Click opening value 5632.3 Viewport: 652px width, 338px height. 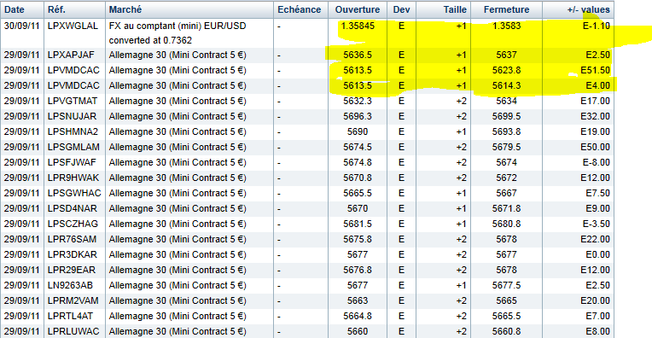coord(358,101)
